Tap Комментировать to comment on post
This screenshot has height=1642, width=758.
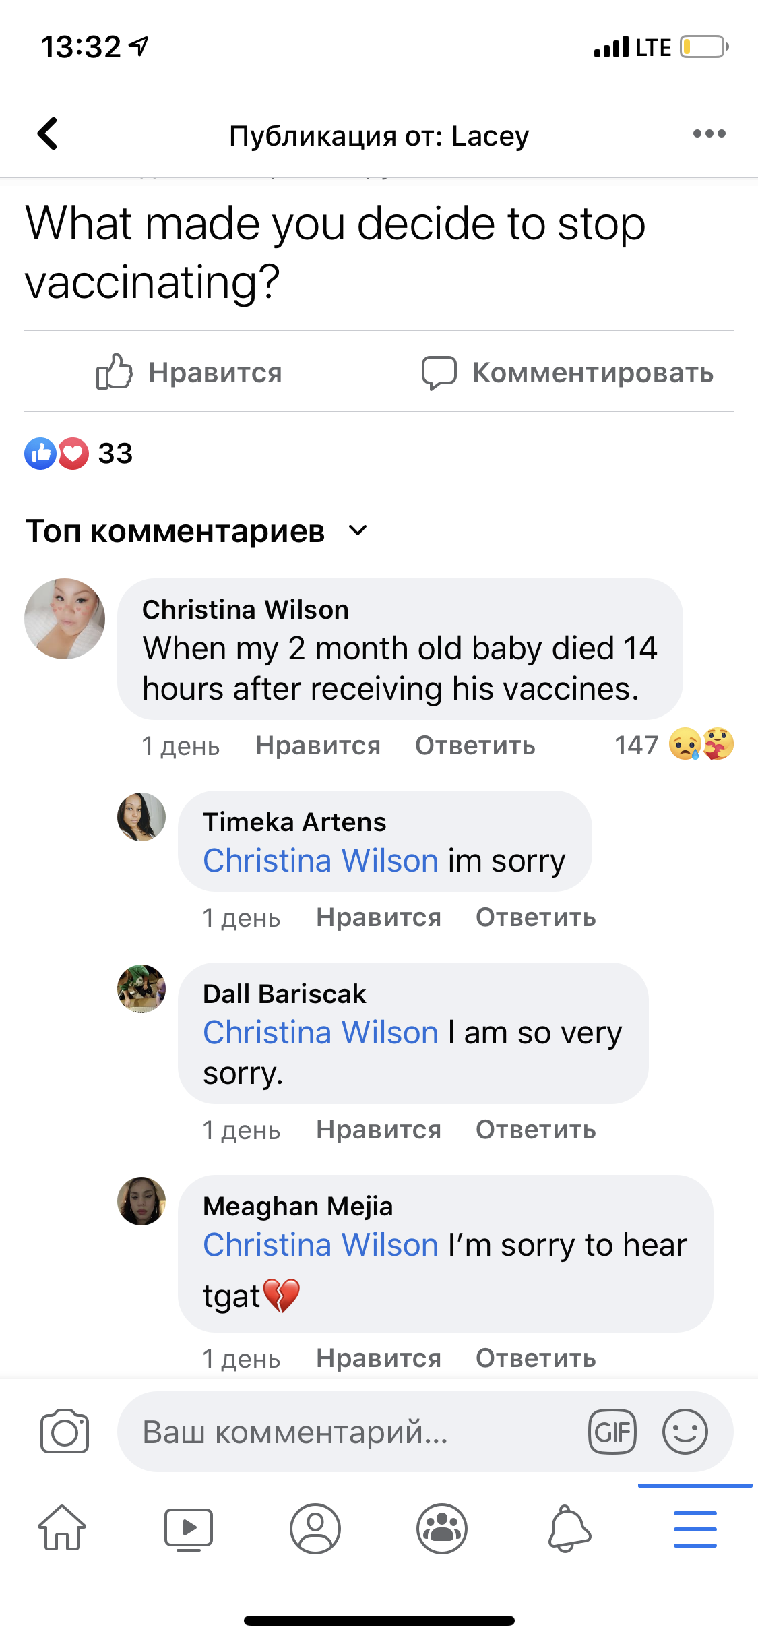click(x=567, y=372)
